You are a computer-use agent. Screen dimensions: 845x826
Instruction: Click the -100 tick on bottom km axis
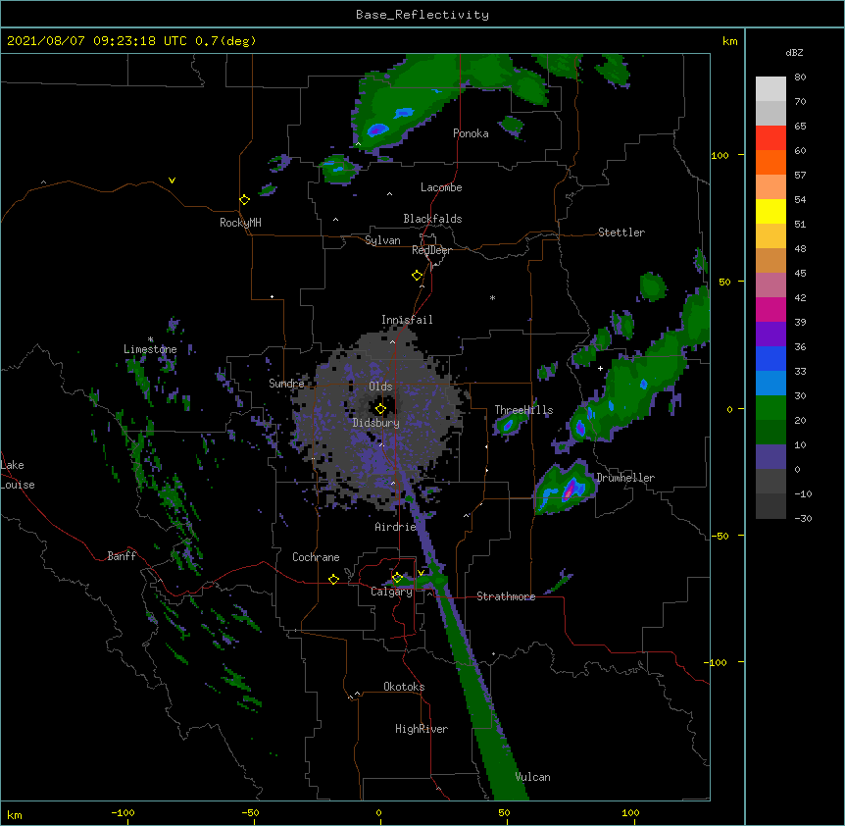(x=124, y=812)
